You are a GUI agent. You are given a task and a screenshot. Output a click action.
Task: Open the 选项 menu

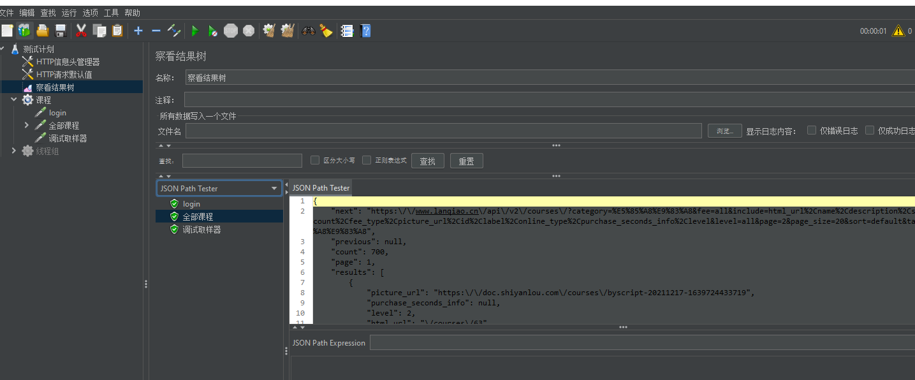[x=90, y=13]
